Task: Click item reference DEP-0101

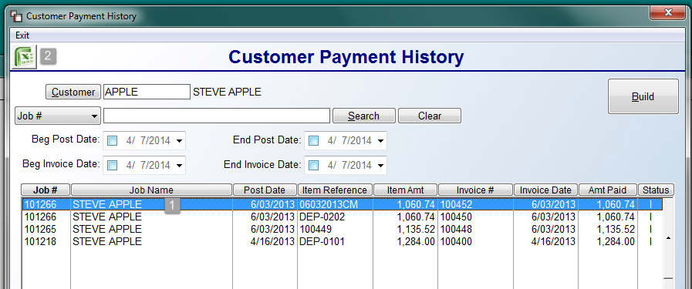Action: click(x=322, y=241)
